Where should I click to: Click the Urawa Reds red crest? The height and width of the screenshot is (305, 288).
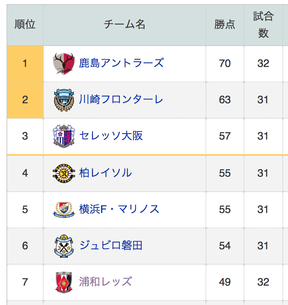64,282
